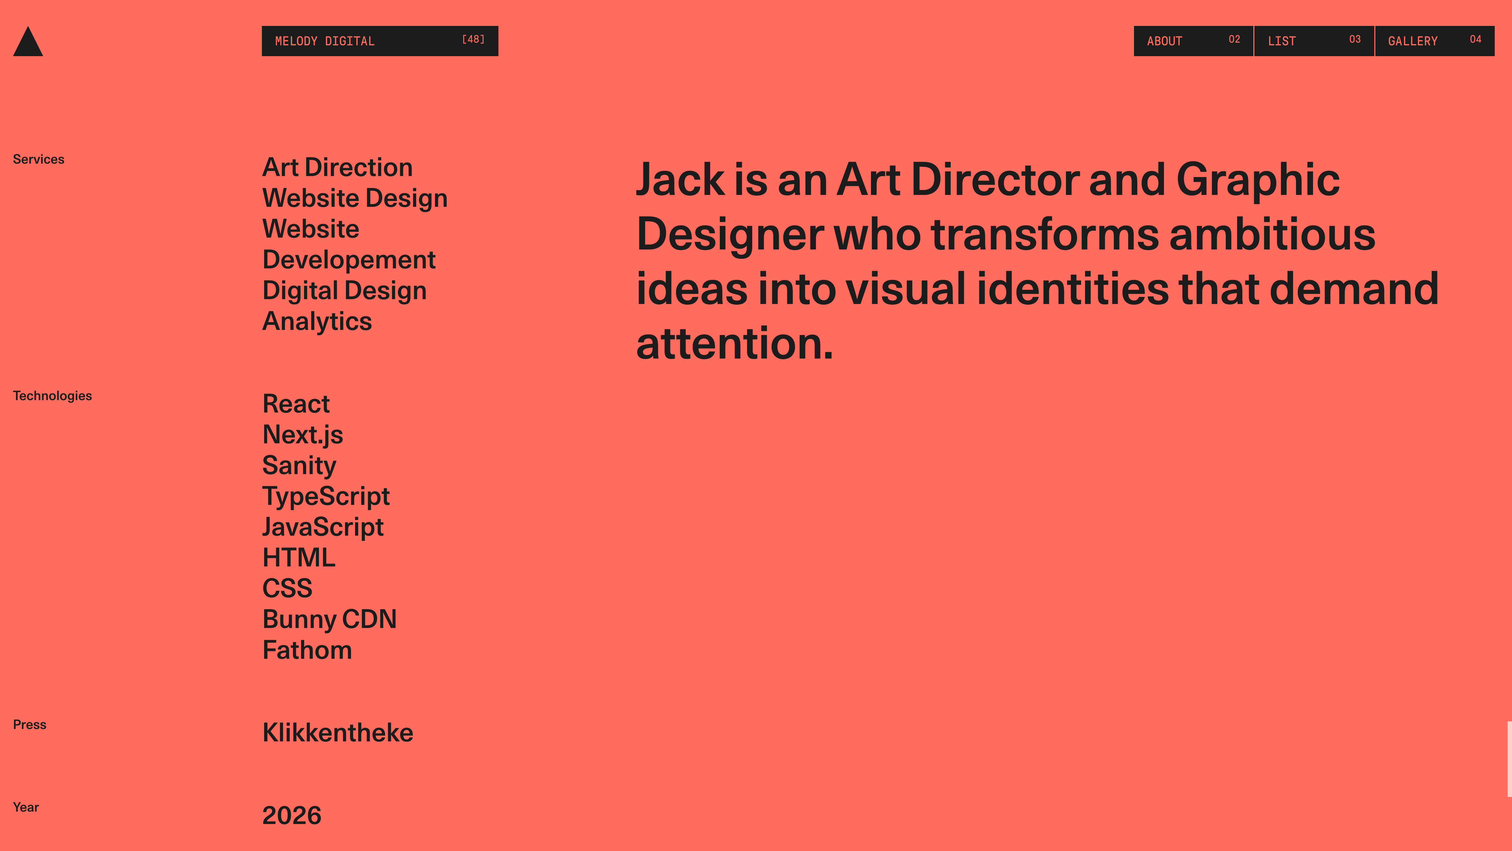Click the 'React' technology text
1512x851 pixels.
point(296,404)
